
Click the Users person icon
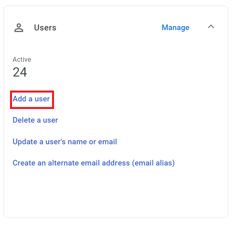(x=19, y=28)
